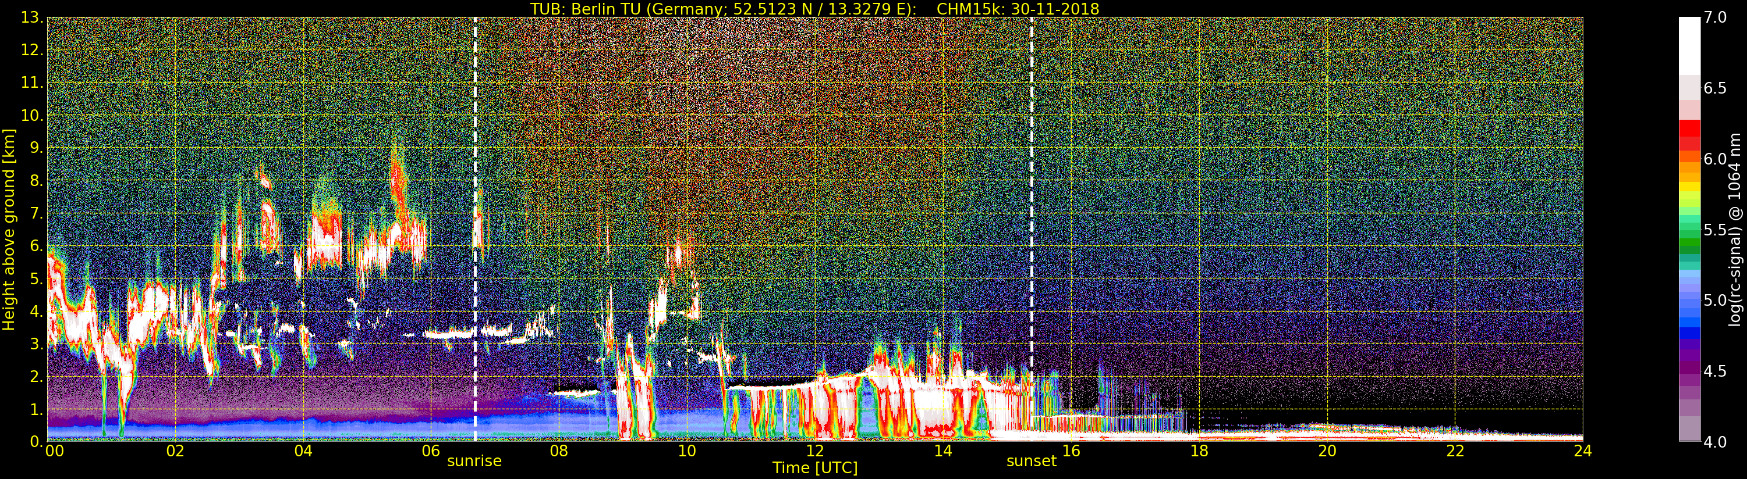Click the colorbar value '6.5'
Screen dimensions: 1747x479
1715,88
